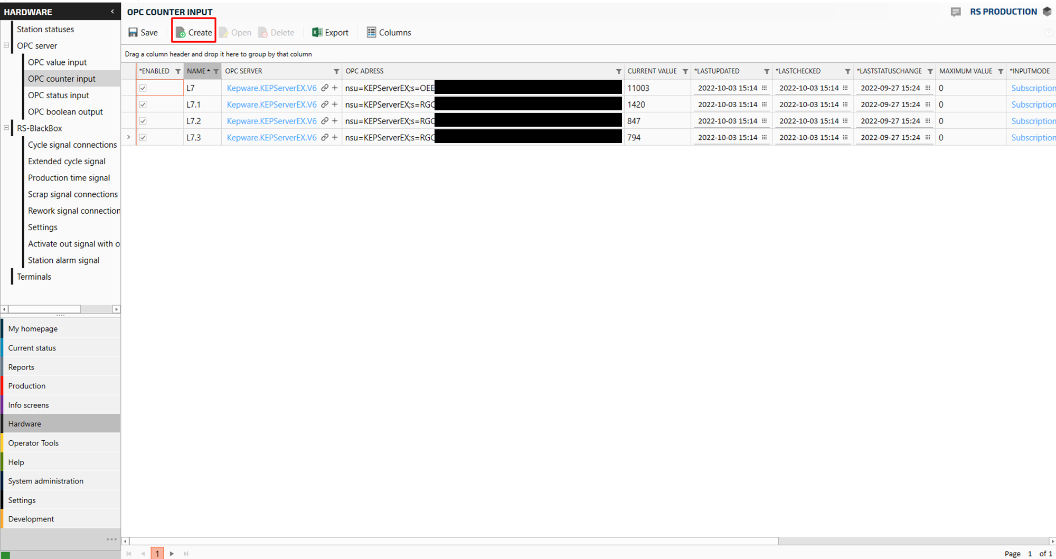This screenshot has height=559, width=1056.
Task: Open Kepware.KEPServerEX.V6 link in L7.1 row
Action: (x=271, y=105)
